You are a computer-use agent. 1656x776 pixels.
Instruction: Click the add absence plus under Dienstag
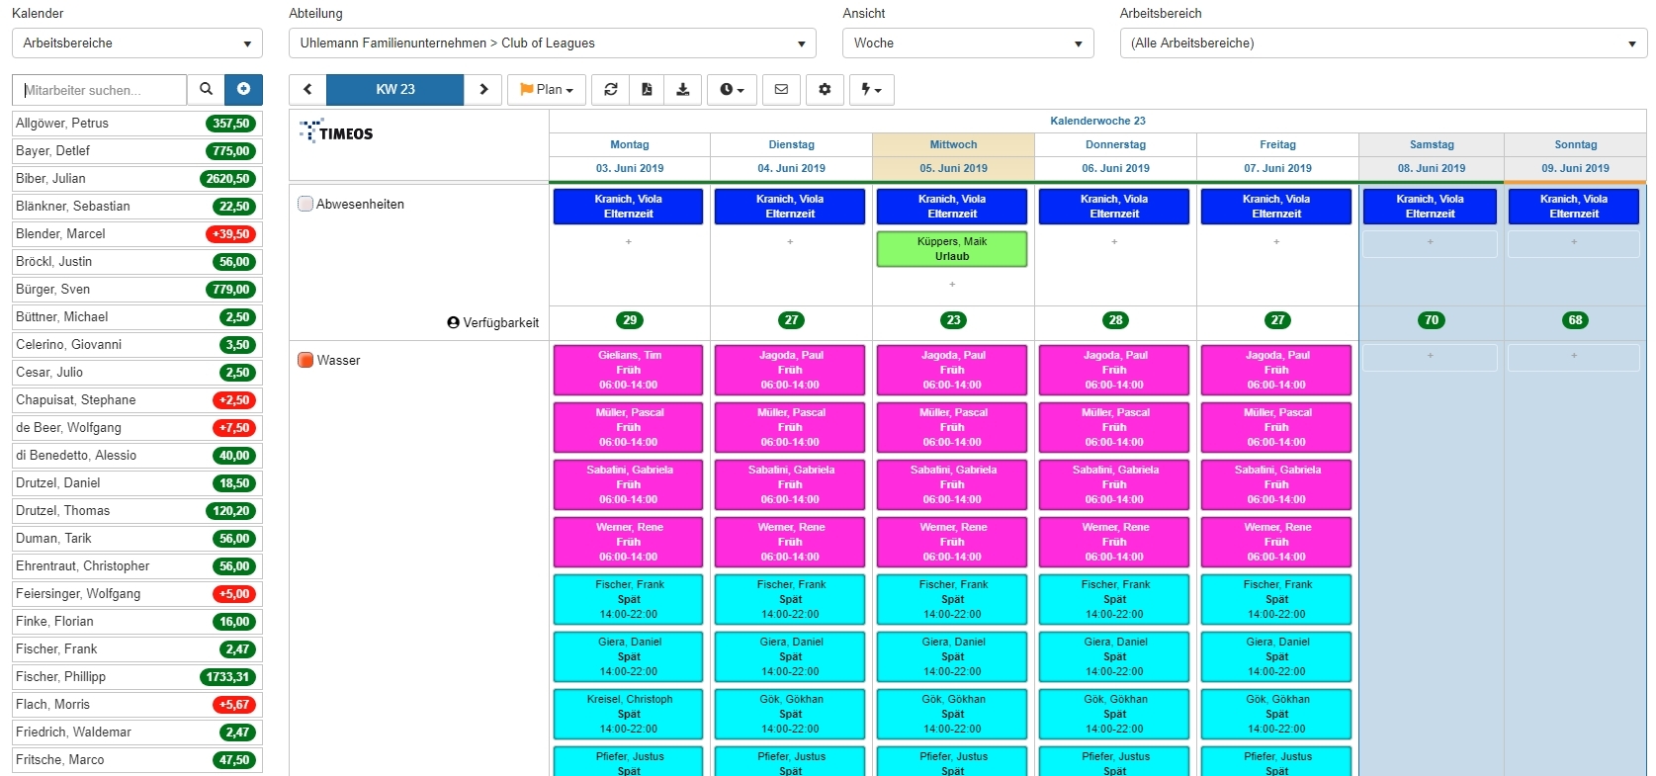(790, 242)
